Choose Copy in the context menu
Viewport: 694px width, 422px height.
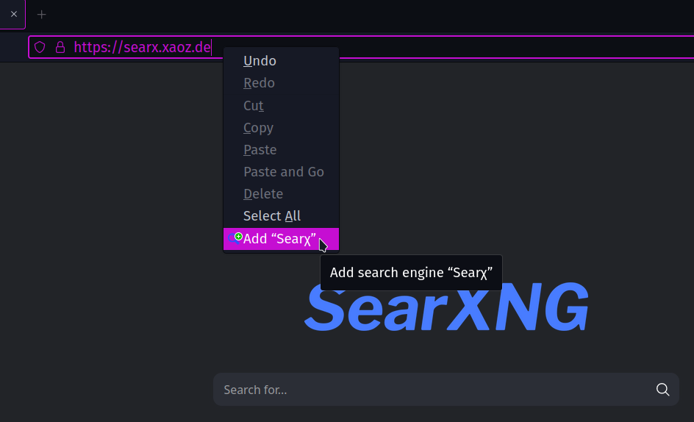point(258,127)
